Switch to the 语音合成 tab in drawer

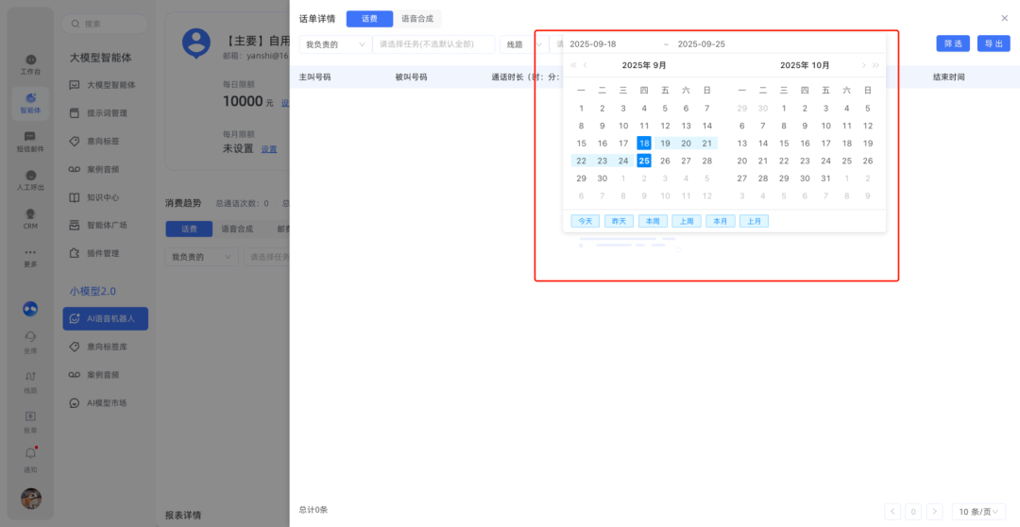coord(417,19)
